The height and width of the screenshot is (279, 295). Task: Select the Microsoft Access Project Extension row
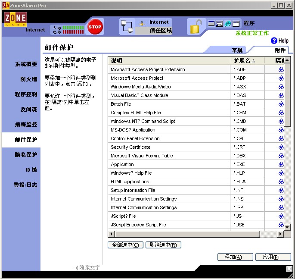(x=196, y=69)
